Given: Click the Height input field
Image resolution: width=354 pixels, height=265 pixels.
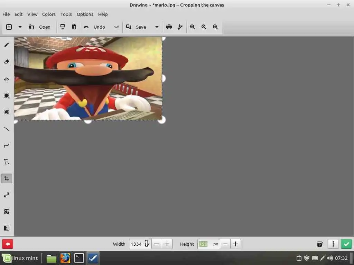Looking at the screenshot, I should tap(208, 244).
